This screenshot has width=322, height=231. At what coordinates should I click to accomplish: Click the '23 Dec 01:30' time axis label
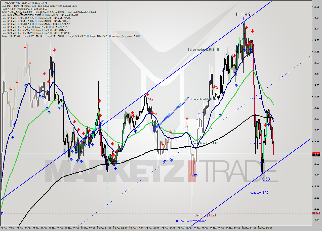104,228
